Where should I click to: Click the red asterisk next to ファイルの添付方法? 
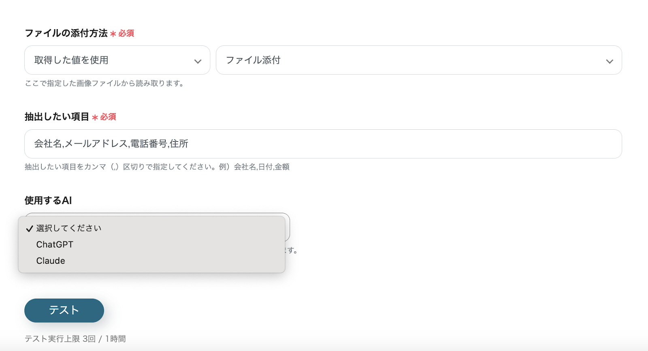coord(113,34)
